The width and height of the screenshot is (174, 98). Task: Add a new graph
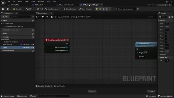(x=33, y=20)
